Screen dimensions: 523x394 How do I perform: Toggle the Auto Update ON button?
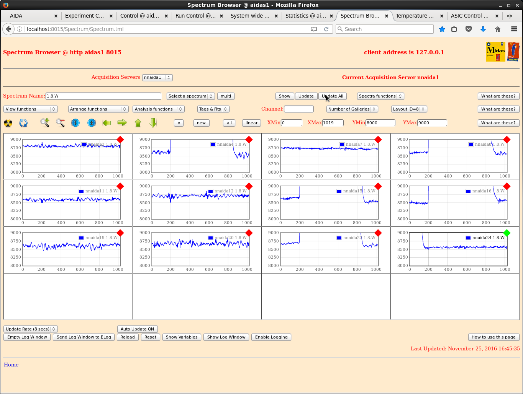[138, 329]
